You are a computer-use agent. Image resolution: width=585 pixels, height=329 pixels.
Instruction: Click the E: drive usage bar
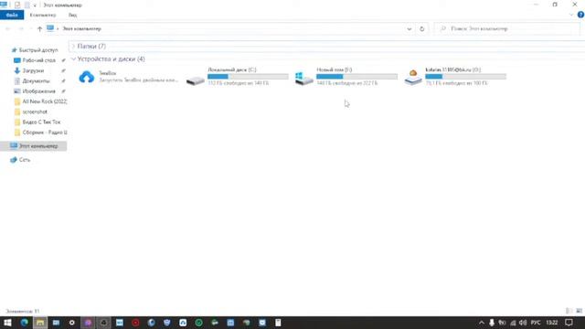click(356, 77)
